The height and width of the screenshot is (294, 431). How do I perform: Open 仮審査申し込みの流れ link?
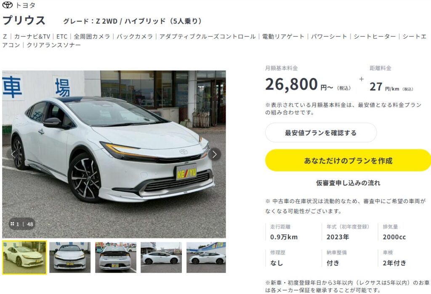[348, 183]
